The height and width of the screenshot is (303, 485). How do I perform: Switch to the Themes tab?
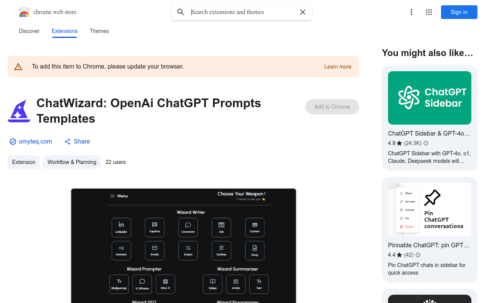pyautogui.click(x=99, y=31)
